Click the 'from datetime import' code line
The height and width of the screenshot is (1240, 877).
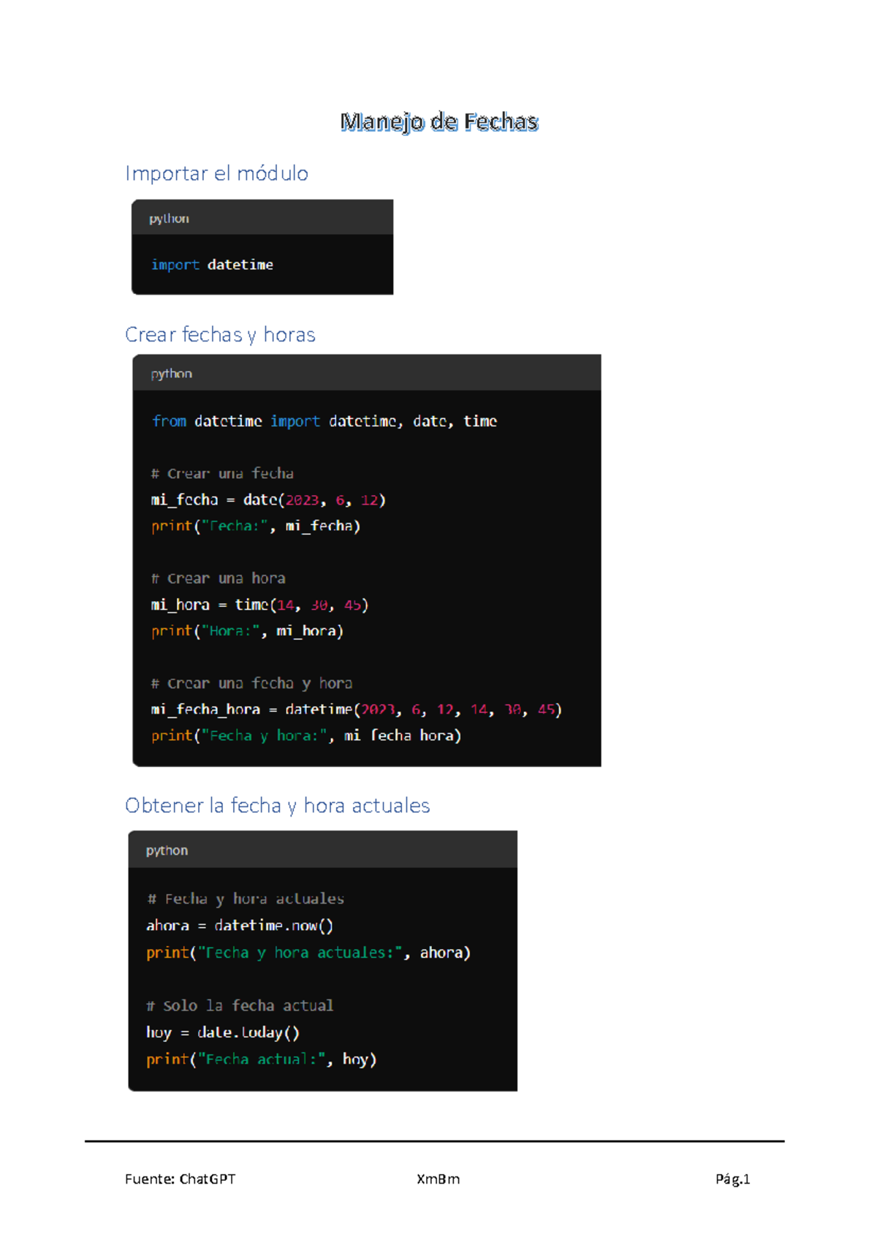pos(324,421)
